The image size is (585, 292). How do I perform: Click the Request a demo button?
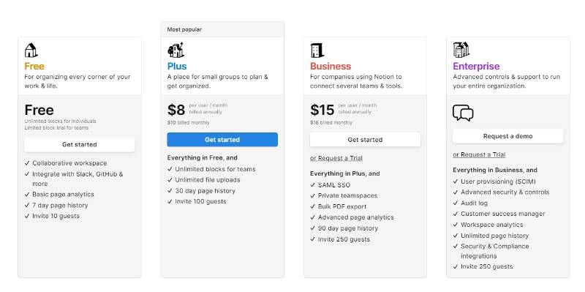coord(507,136)
